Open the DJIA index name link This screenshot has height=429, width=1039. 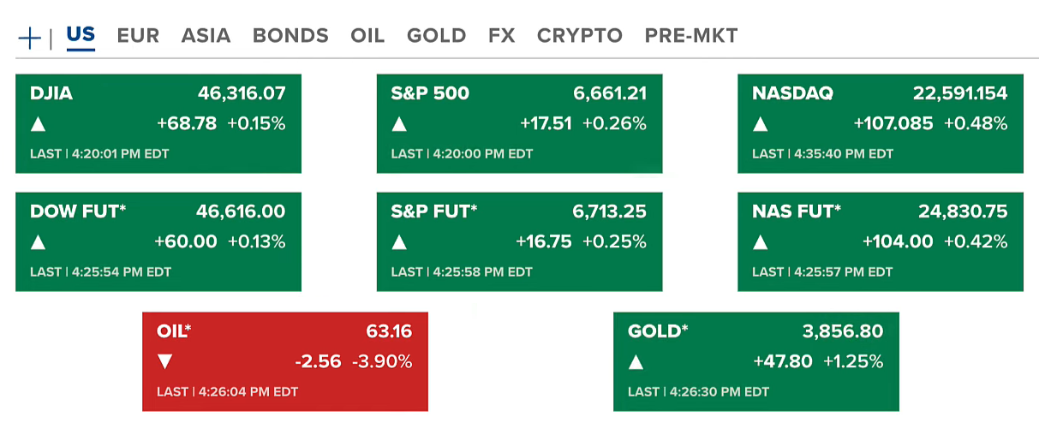[x=51, y=93]
